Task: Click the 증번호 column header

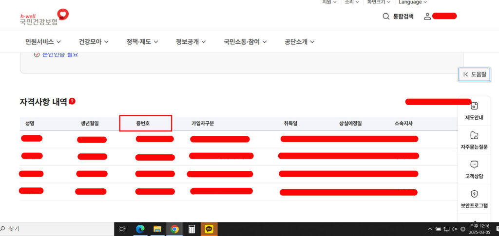Action: pos(143,124)
